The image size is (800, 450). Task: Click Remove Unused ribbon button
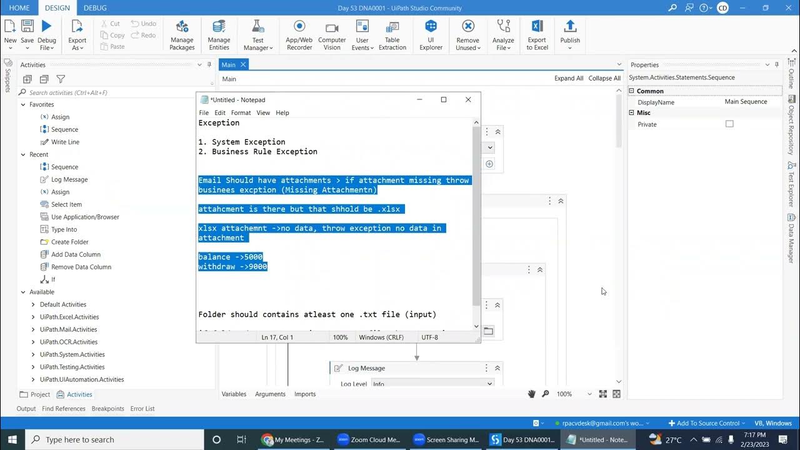point(467,35)
